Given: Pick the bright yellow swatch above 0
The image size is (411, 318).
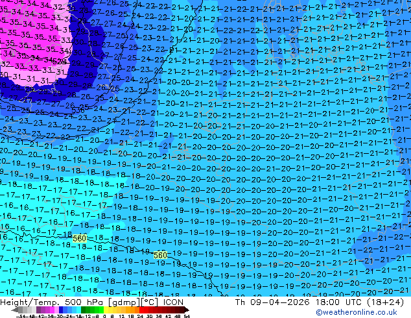Looking at the screenshot, I should 106,310.
